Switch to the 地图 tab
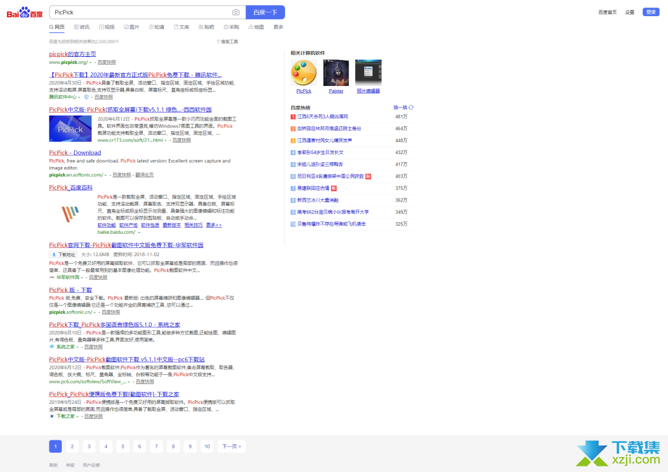This screenshot has height=472, width=668. tap(256, 27)
